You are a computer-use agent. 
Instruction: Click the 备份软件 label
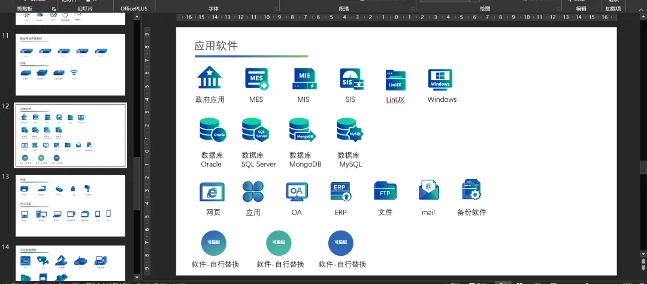pyautogui.click(x=471, y=213)
